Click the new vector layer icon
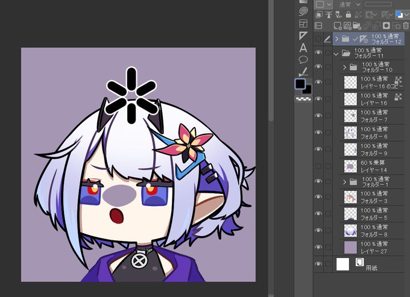 click(x=347, y=25)
